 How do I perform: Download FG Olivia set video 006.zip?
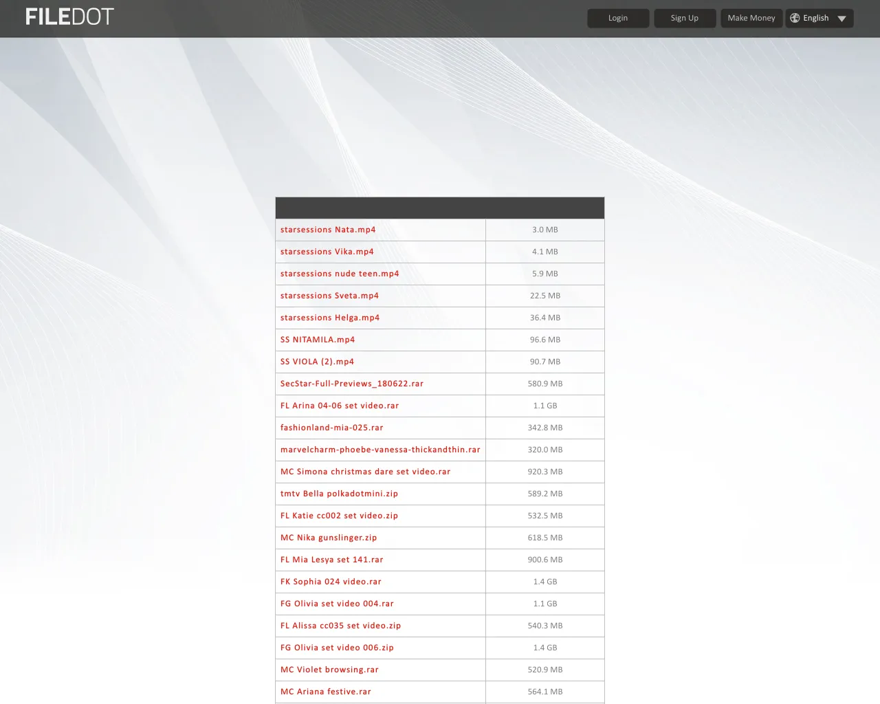coord(337,648)
